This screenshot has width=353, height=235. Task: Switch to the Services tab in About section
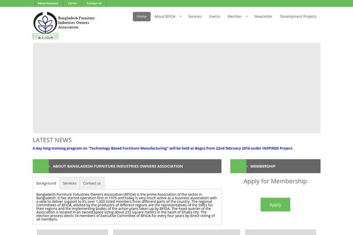pyautogui.click(x=69, y=183)
